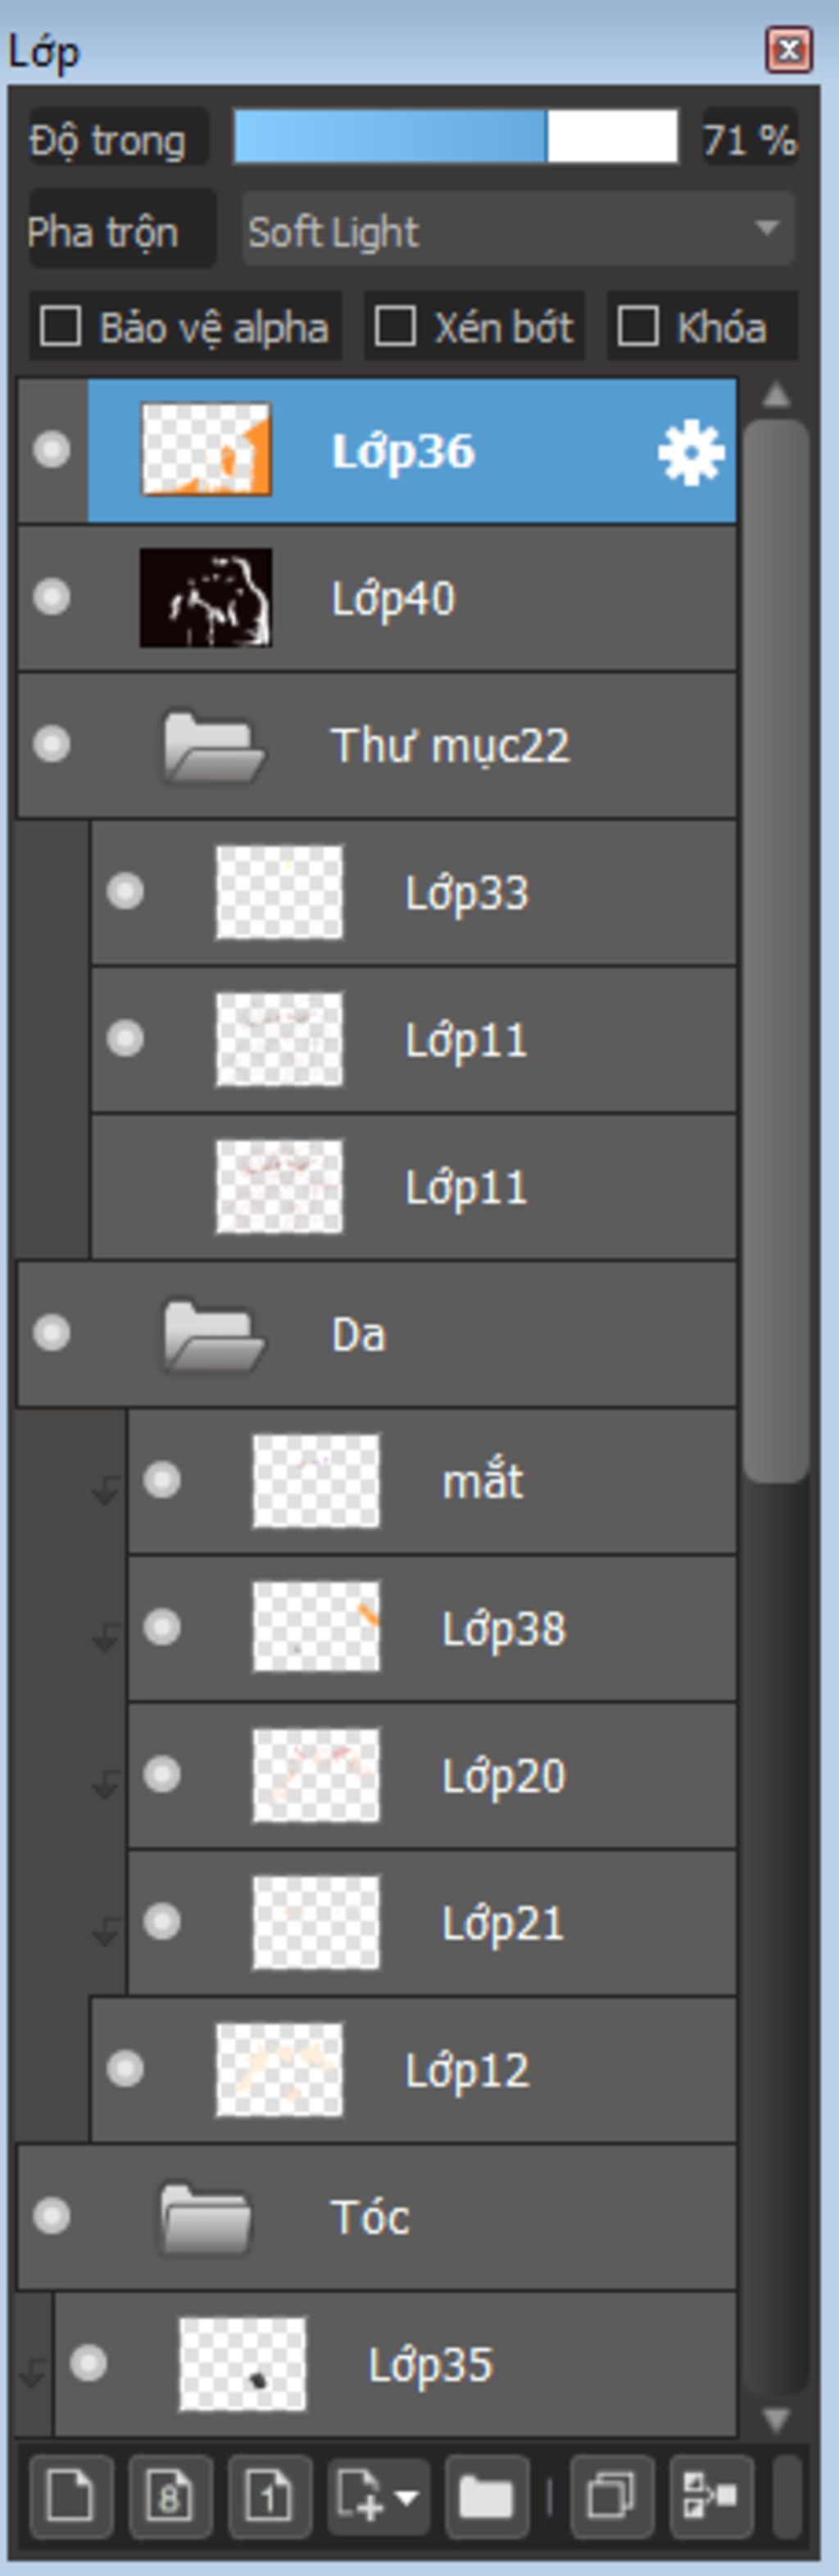The image size is (839, 2576).
Task: Create a new layer folder
Action: (486, 2496)
